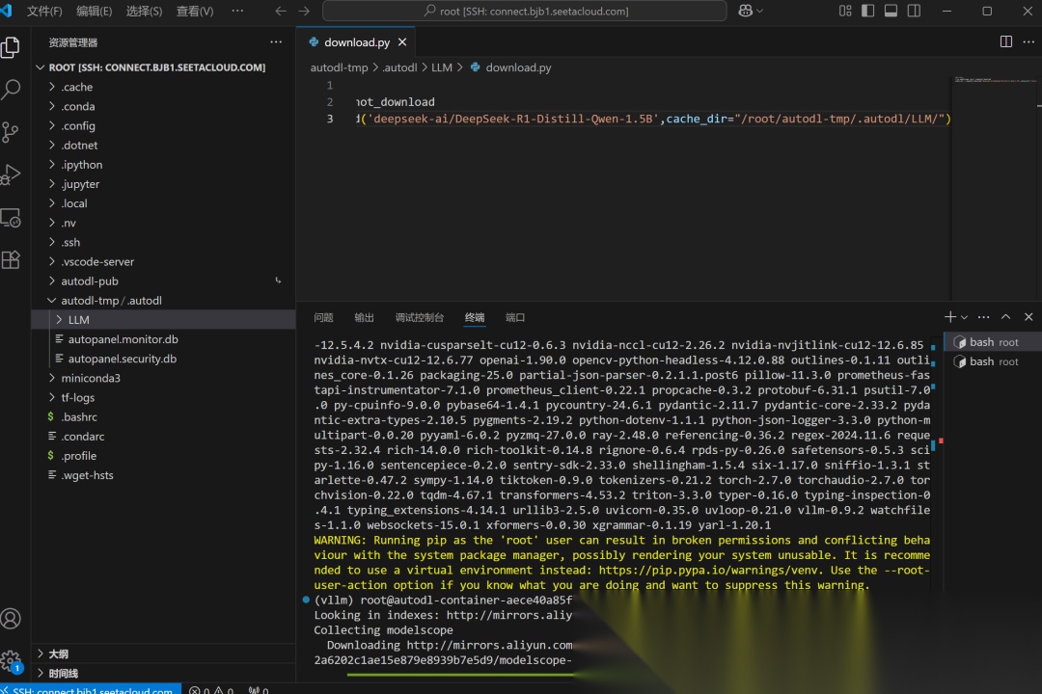
Task: Open the 文件(F) menu
Action: 44,12
